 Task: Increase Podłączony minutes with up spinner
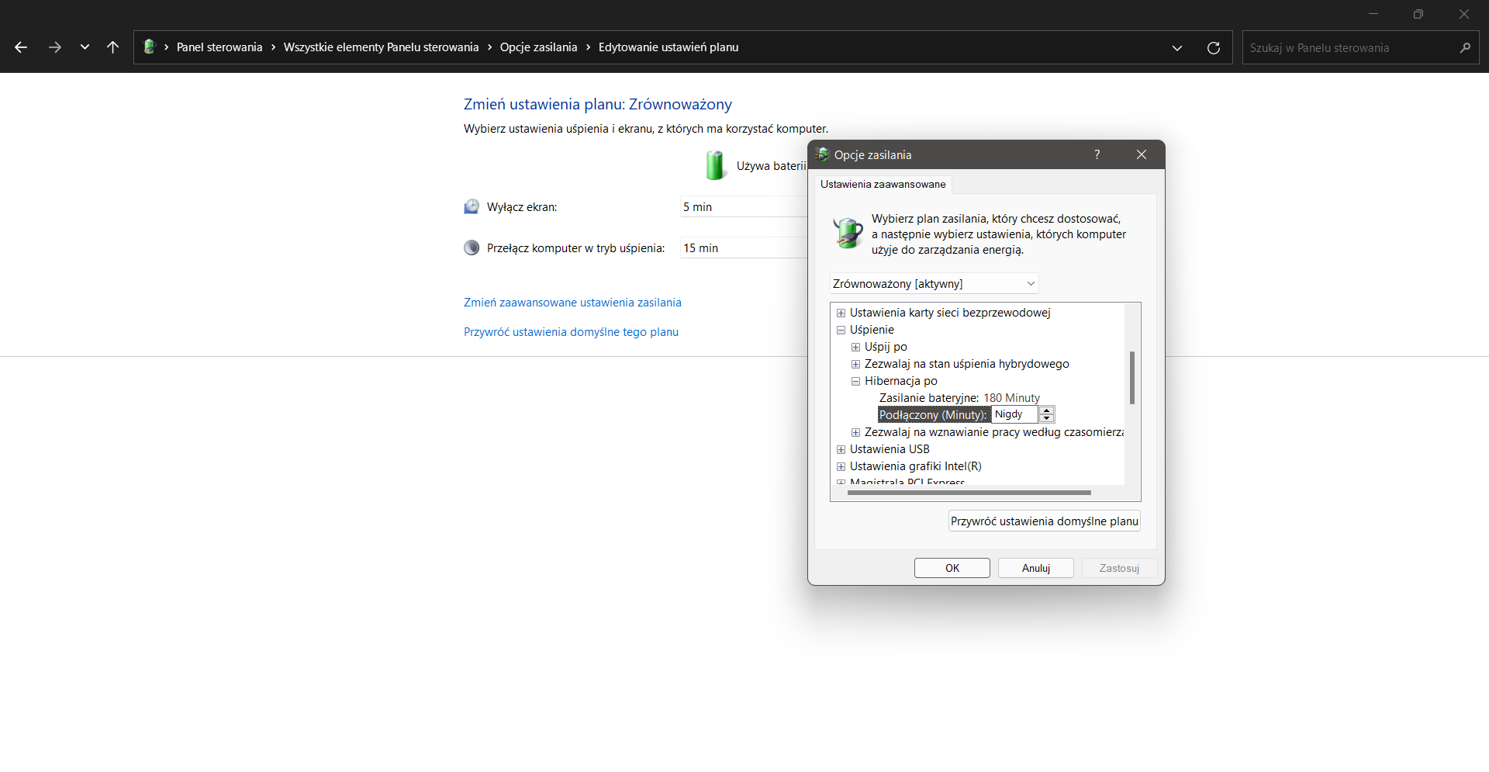[x=1047, y=410]
